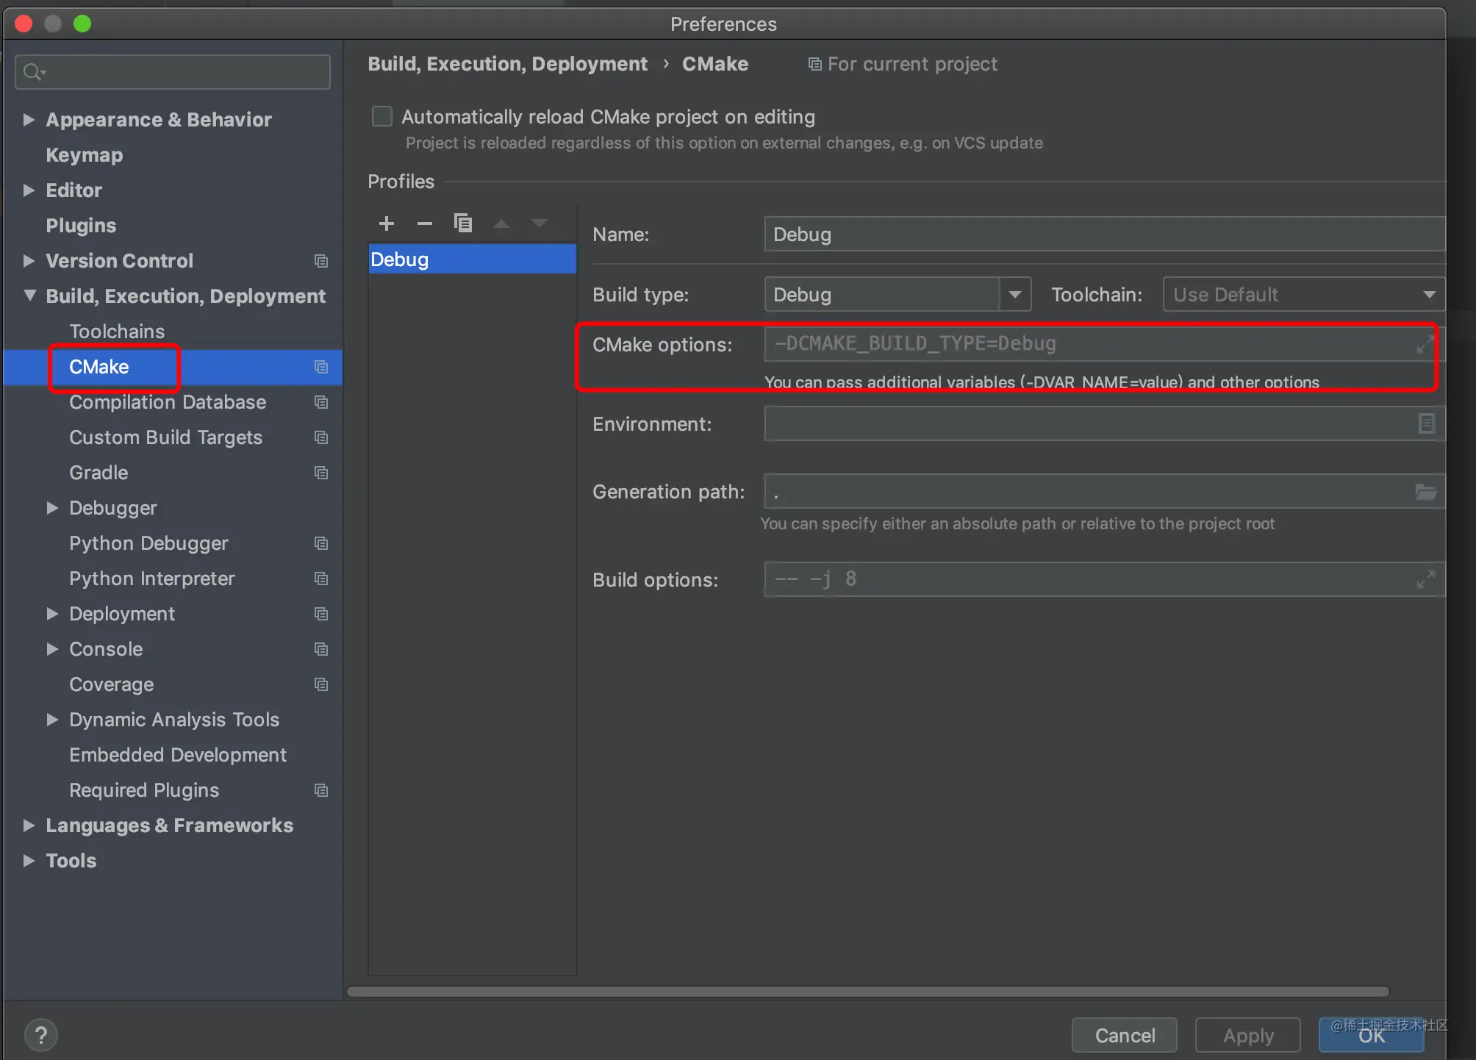Collapse Build, Execution, Deployment section
This screenshot has height=1060, width=1476.
29,296
